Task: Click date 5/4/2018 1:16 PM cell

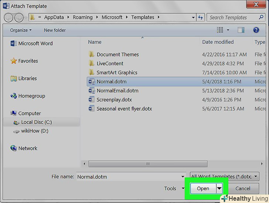Action: 221,82
